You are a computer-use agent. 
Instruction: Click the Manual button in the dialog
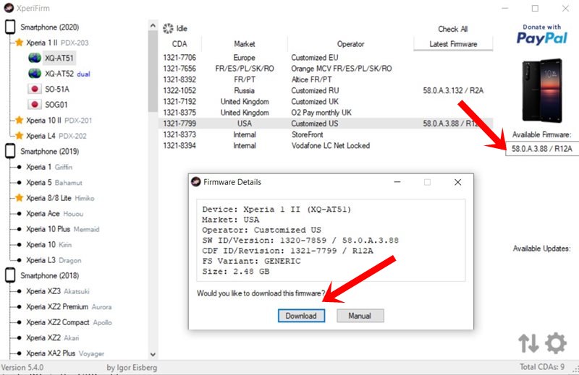coord(360,316)
